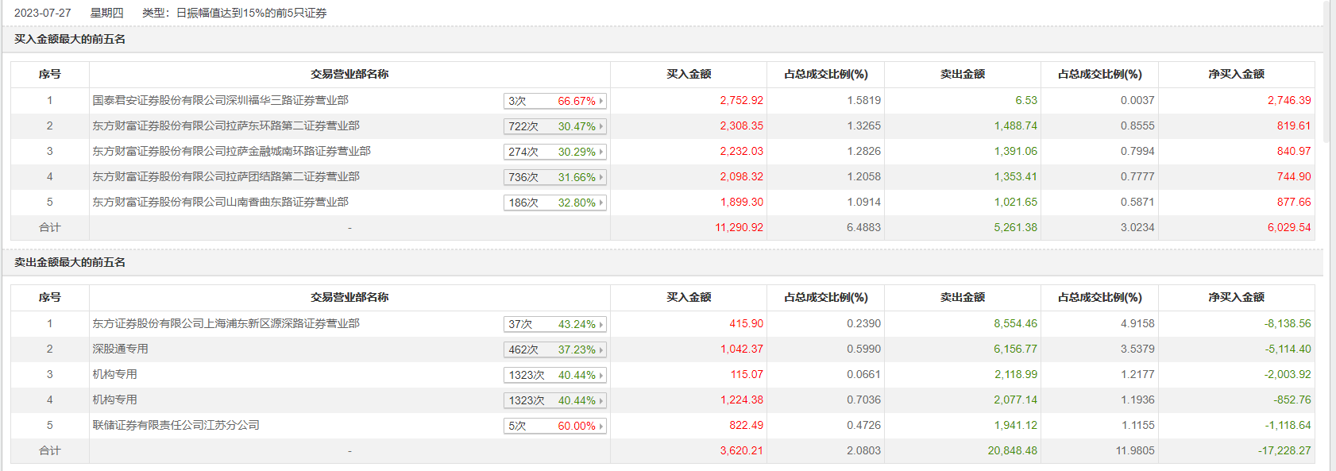Click the 卖出金额最大的前五名 section heading
Viewport: 1336px width, 471px height.
pos(70,262)
